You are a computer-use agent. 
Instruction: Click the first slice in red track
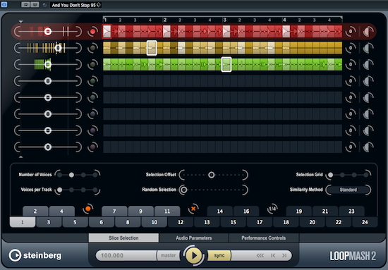tap(107, 32)
